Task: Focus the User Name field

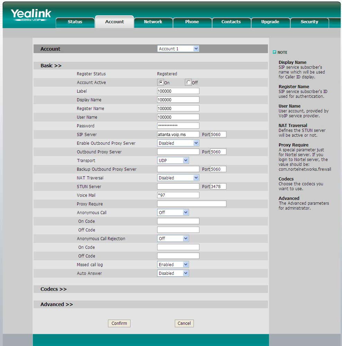Action: coord(178,117)
